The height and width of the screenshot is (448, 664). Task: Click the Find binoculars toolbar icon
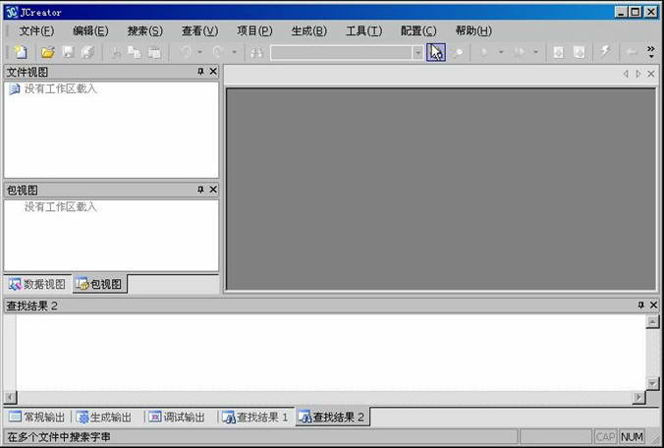[256, 52]
